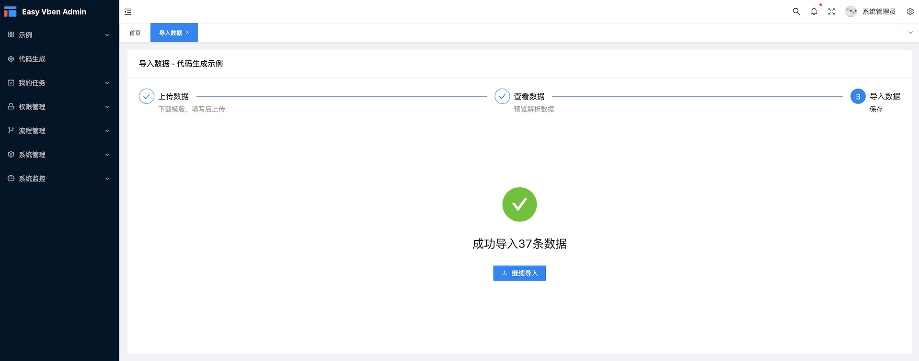Click the green success checkmark icon
The height and width of the screenshot is (361, 919).
click(x=519, y=204)
